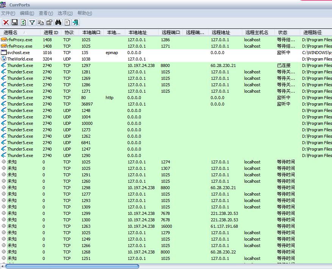Click the floppy disk save icon
This screenshot has width=332, height=269.
point(14,22)
